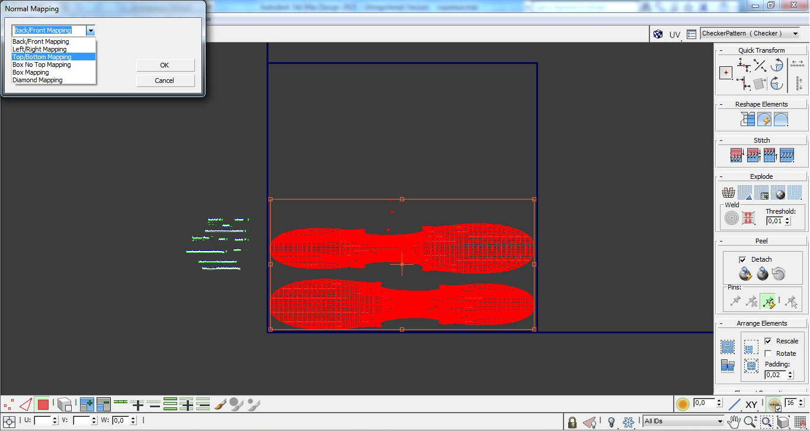Select Top/Bottom Mapping from the list
The width and height of the screenshot is (810, 431).
point(42,57)
